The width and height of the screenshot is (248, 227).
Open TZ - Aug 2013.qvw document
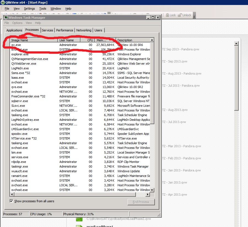[x=175, y=110]
